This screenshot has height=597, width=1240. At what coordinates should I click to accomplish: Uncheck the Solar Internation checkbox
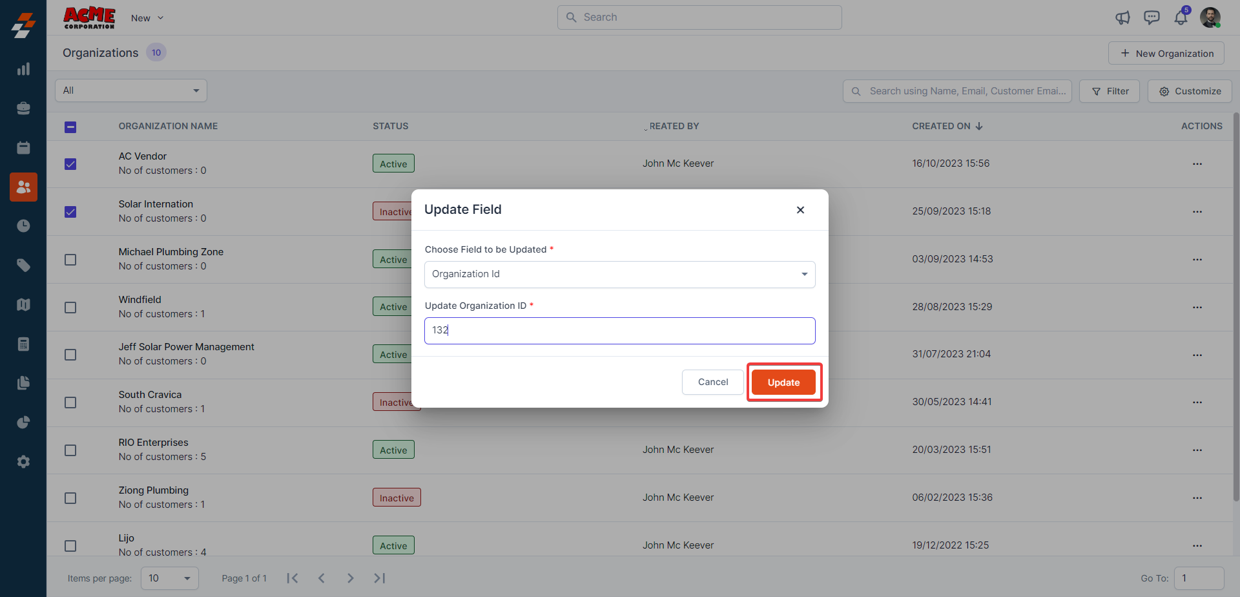(x=70, y=212)
